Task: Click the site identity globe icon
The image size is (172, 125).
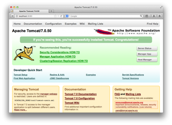Action: click(x=17, y=16)
